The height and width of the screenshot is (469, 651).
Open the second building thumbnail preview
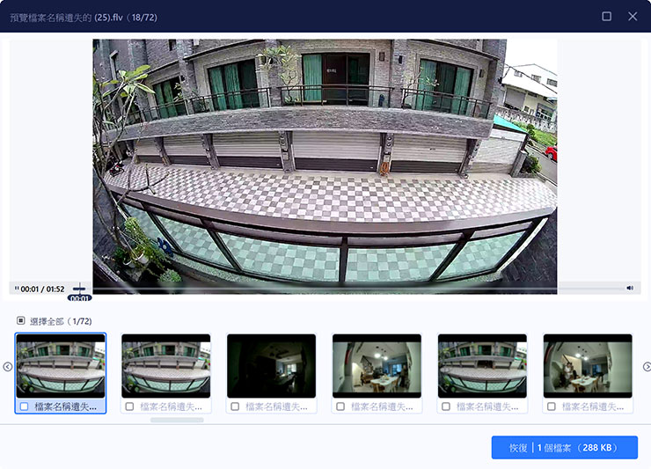165,365
